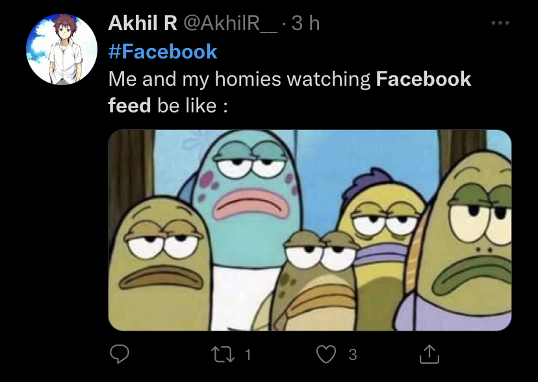Click the #Facebook hashtag link

162,52
